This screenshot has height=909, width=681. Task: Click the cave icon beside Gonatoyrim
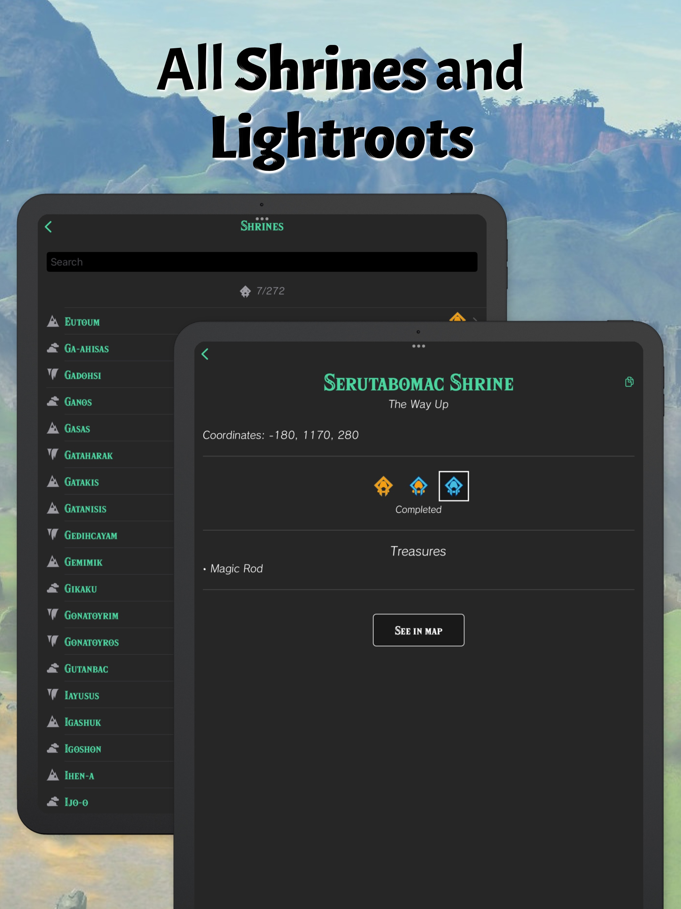pyautogui.click(x=53, y=615)
